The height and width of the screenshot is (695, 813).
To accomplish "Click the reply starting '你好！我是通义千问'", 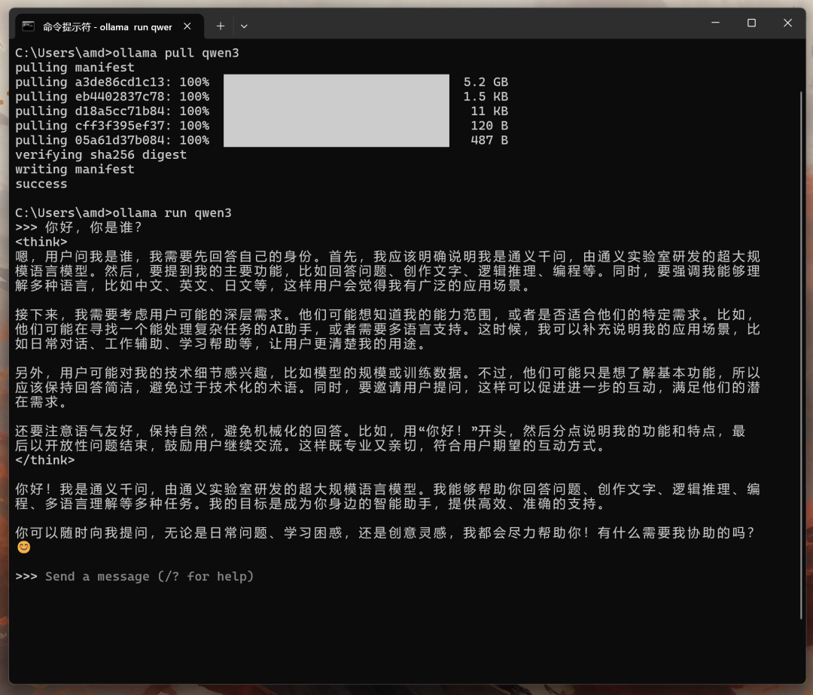I will tap(388, 496).
